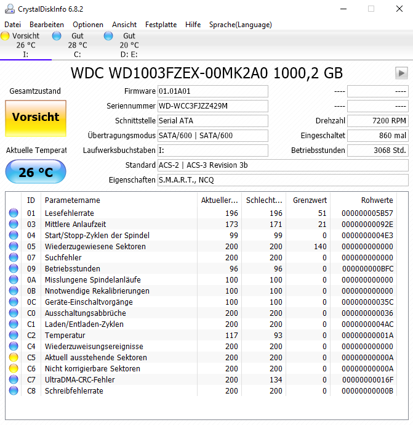Screen dimensions: 413x425
Task: Click the Schlecht... column header
Action: [263, 200]
